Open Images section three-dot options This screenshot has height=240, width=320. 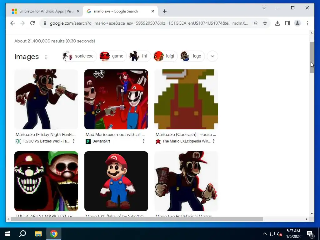[x=46, y=57]
